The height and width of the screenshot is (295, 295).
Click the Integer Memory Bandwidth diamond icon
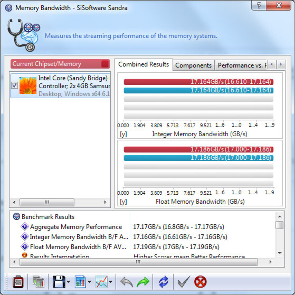point(25,237)
